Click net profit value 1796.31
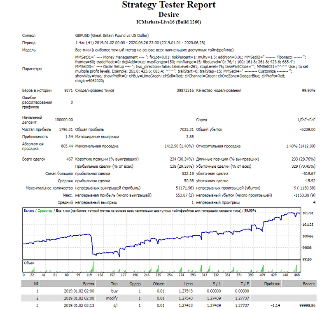The width and height of the screenshot is (322, 309). click(x=66, y=129)
